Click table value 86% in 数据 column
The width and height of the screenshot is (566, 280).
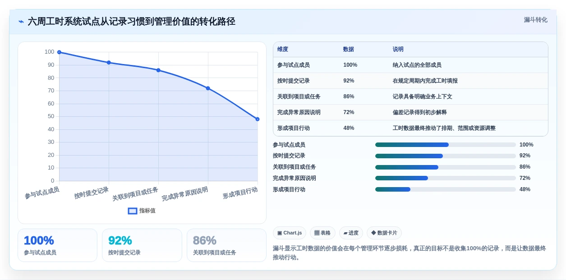click(349, 96)
